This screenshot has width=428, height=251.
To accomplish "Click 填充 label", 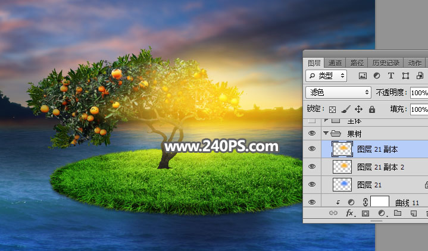I will 398,109.
